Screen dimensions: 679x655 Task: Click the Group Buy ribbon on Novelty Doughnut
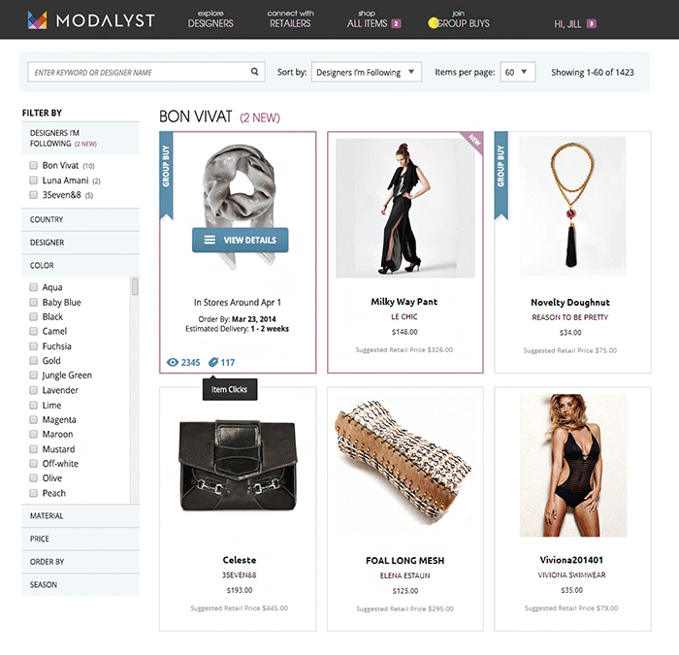coord(501,176)
